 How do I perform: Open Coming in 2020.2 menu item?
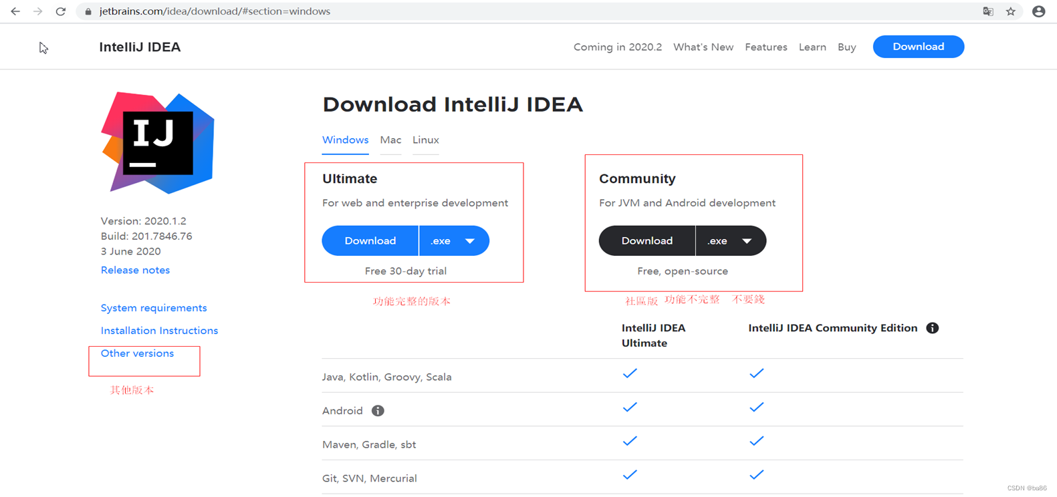(618, 47)
